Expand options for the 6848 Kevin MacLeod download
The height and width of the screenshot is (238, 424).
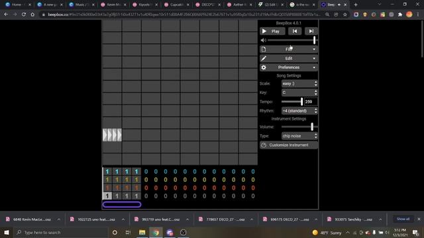(59, 219)
